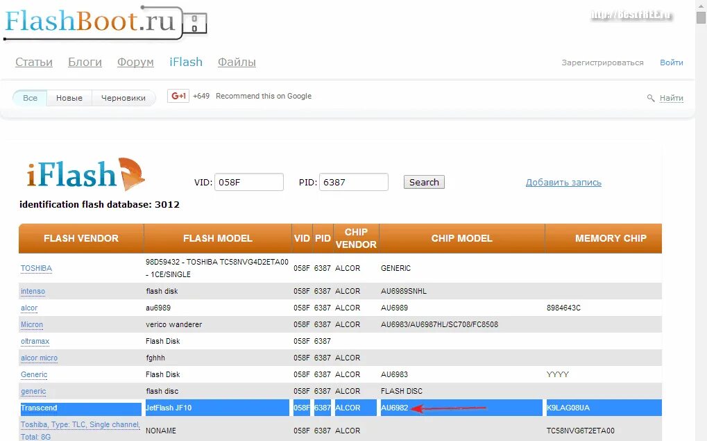Open the Блоги menu item

click(85, 62)
